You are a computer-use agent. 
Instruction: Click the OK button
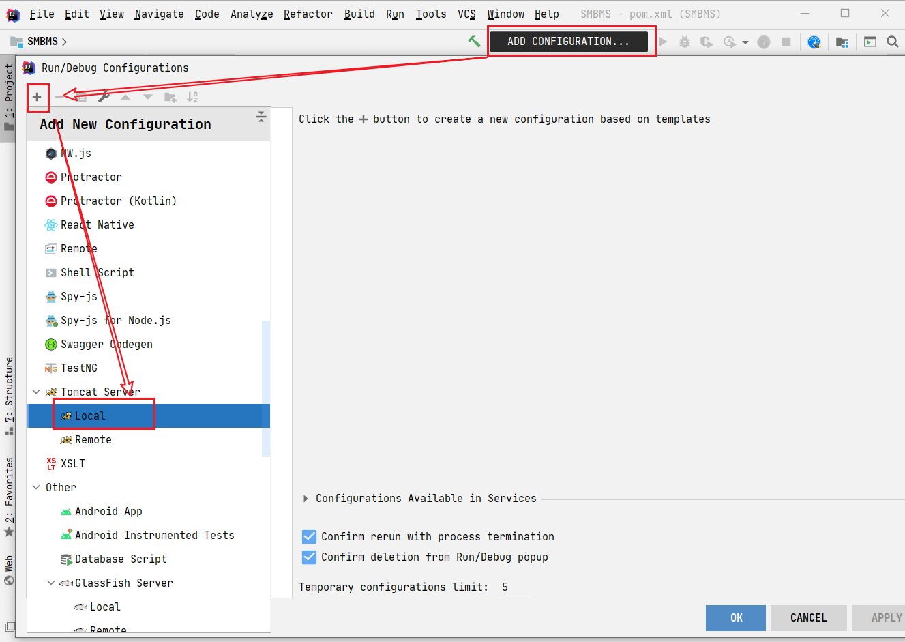(736, 618)
